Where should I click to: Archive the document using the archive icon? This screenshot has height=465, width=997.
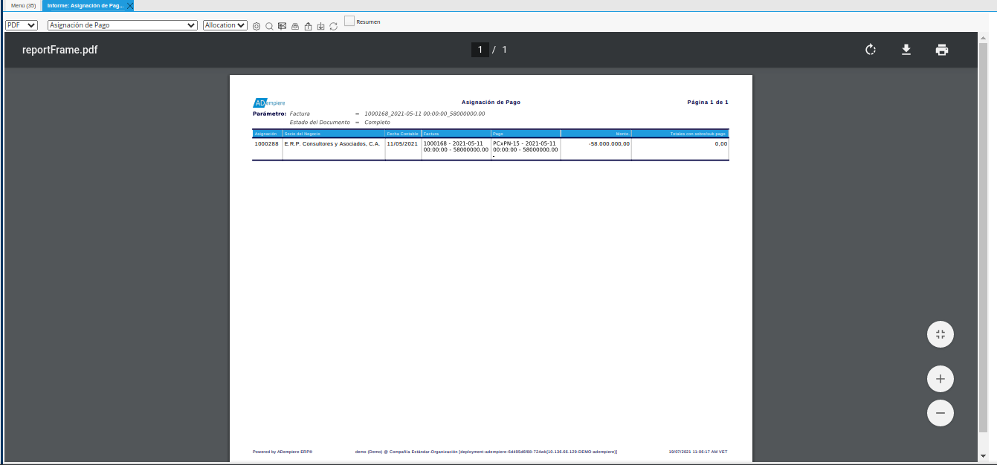(320, 25)
